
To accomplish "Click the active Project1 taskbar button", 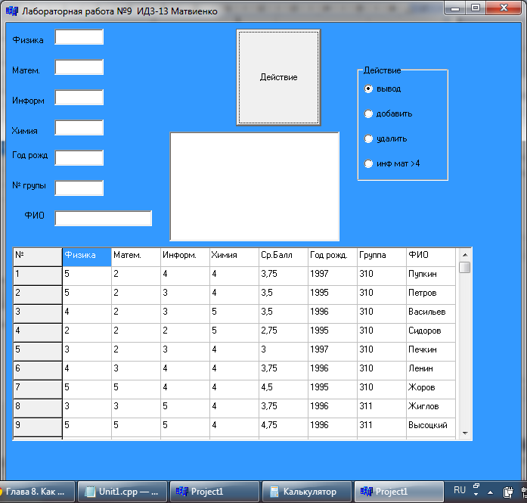I will (x=399, y=492).
